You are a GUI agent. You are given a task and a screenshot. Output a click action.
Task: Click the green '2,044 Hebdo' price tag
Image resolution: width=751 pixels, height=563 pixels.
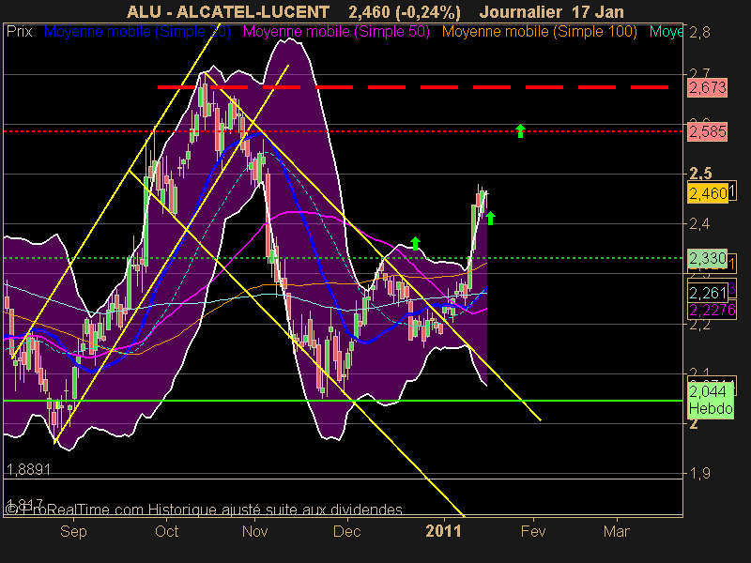tap(711, 401)
